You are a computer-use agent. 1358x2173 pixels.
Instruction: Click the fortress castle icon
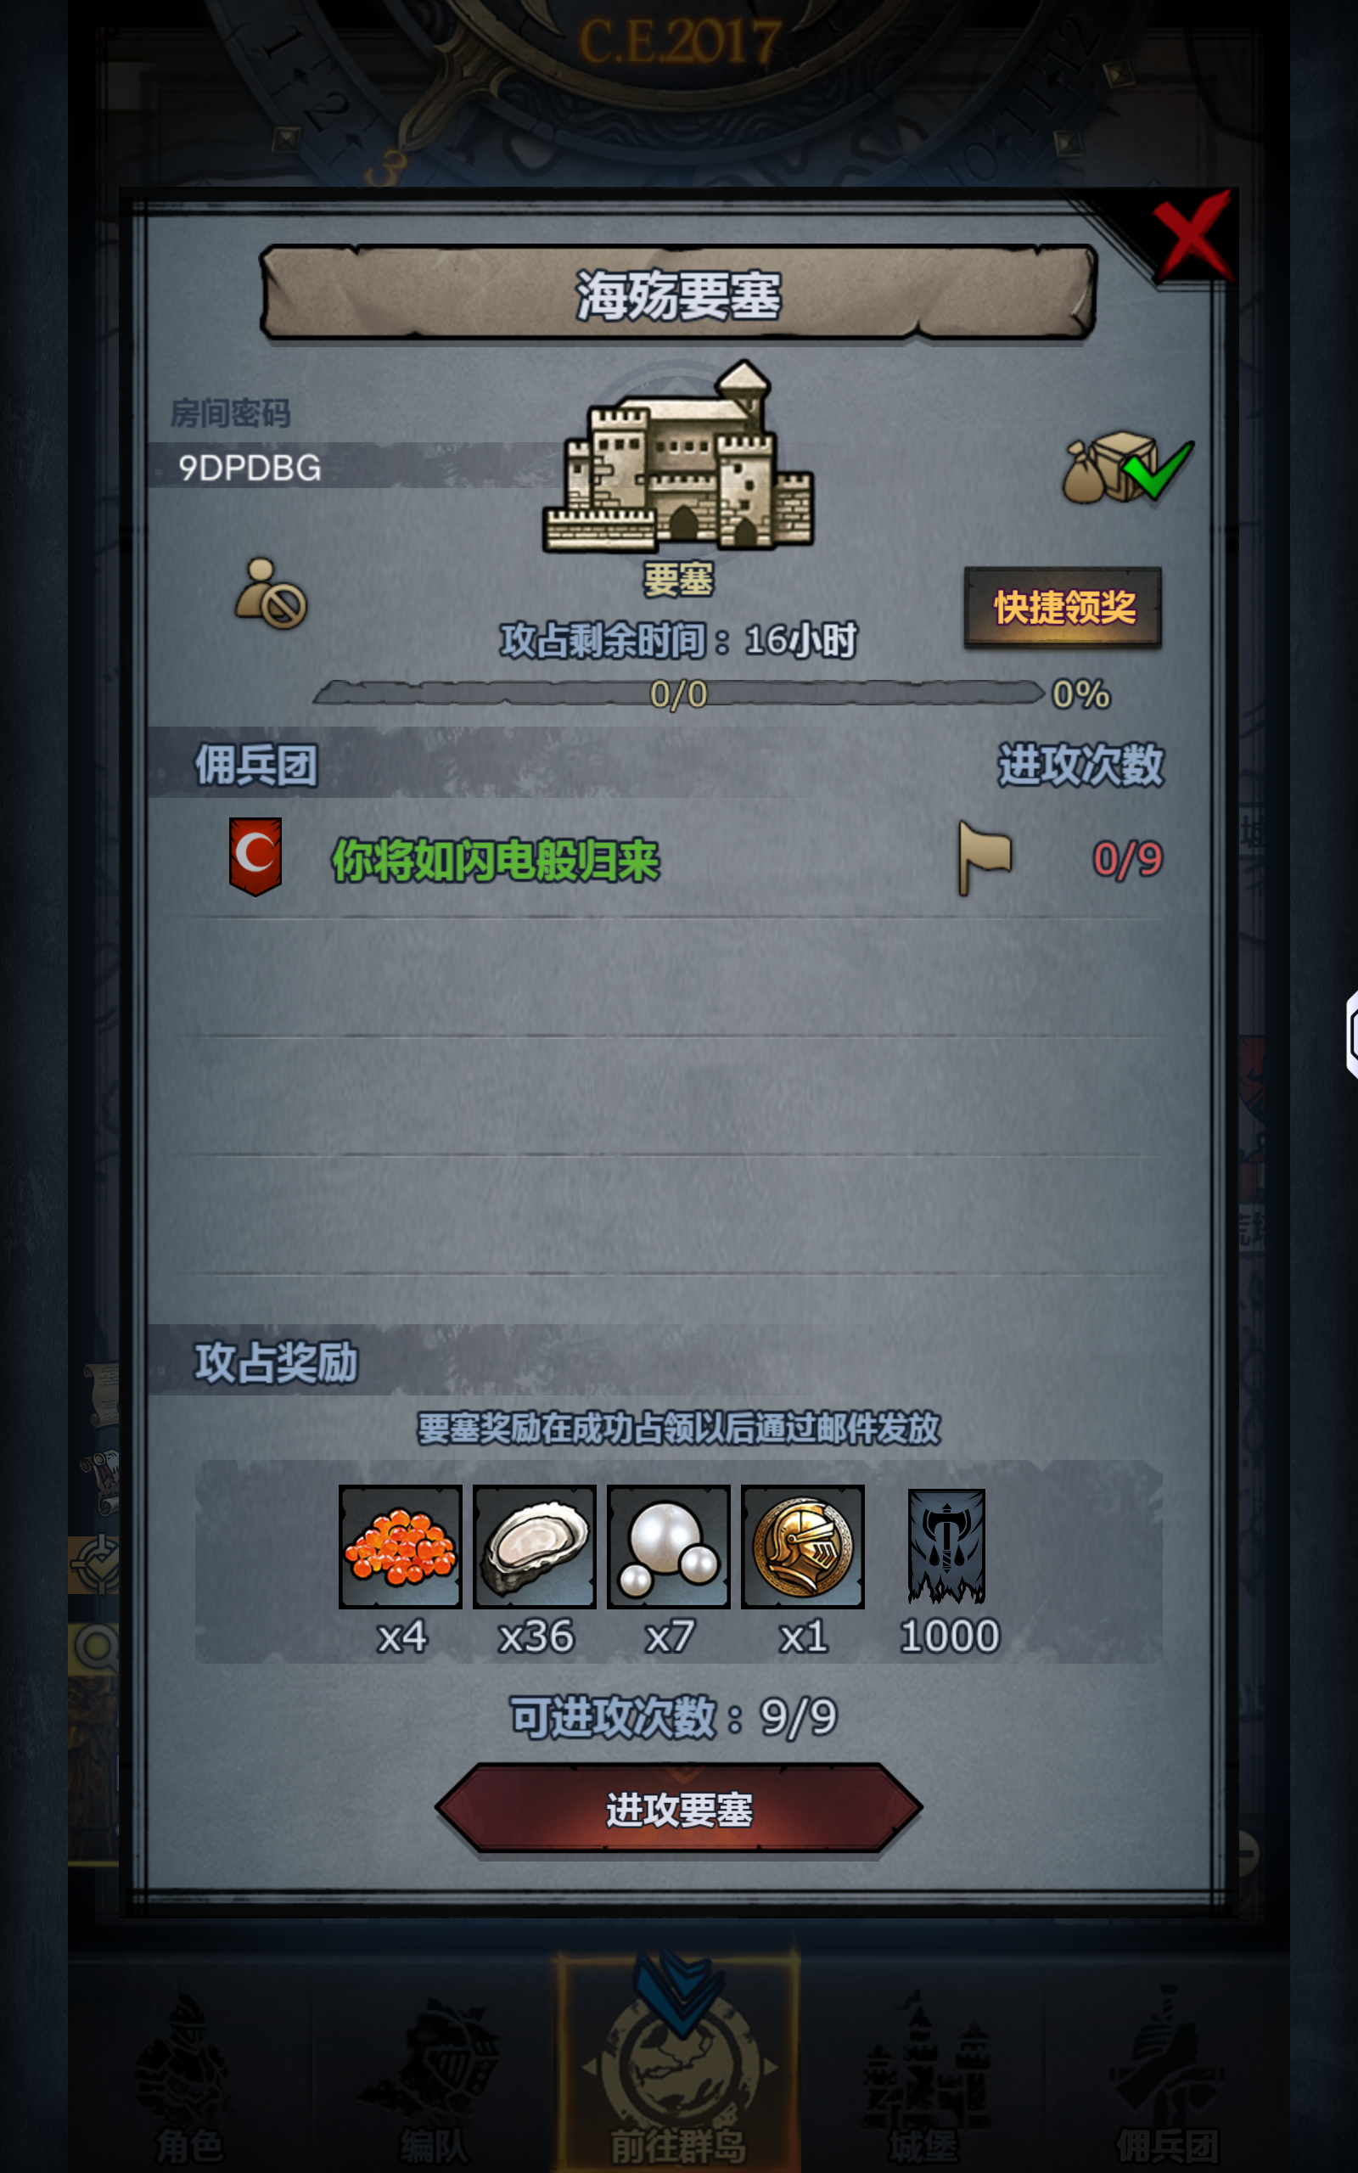(x=679, y=457)
